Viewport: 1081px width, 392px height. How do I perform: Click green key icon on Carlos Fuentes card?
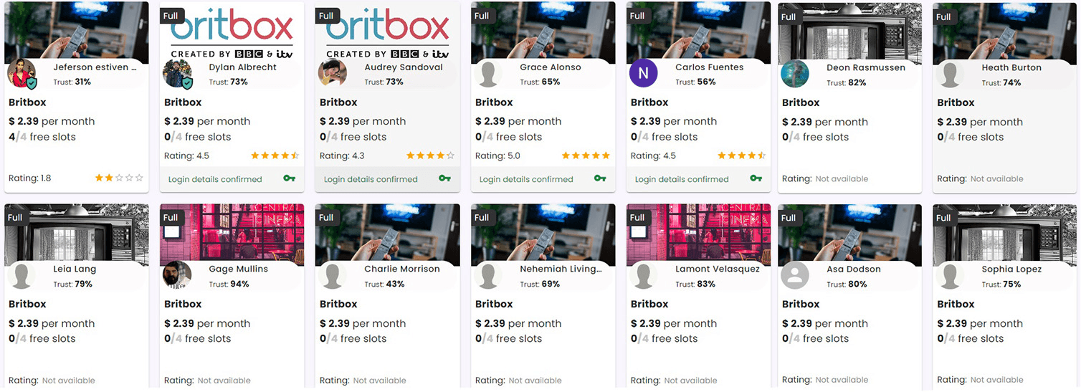[x=756, y=178]
